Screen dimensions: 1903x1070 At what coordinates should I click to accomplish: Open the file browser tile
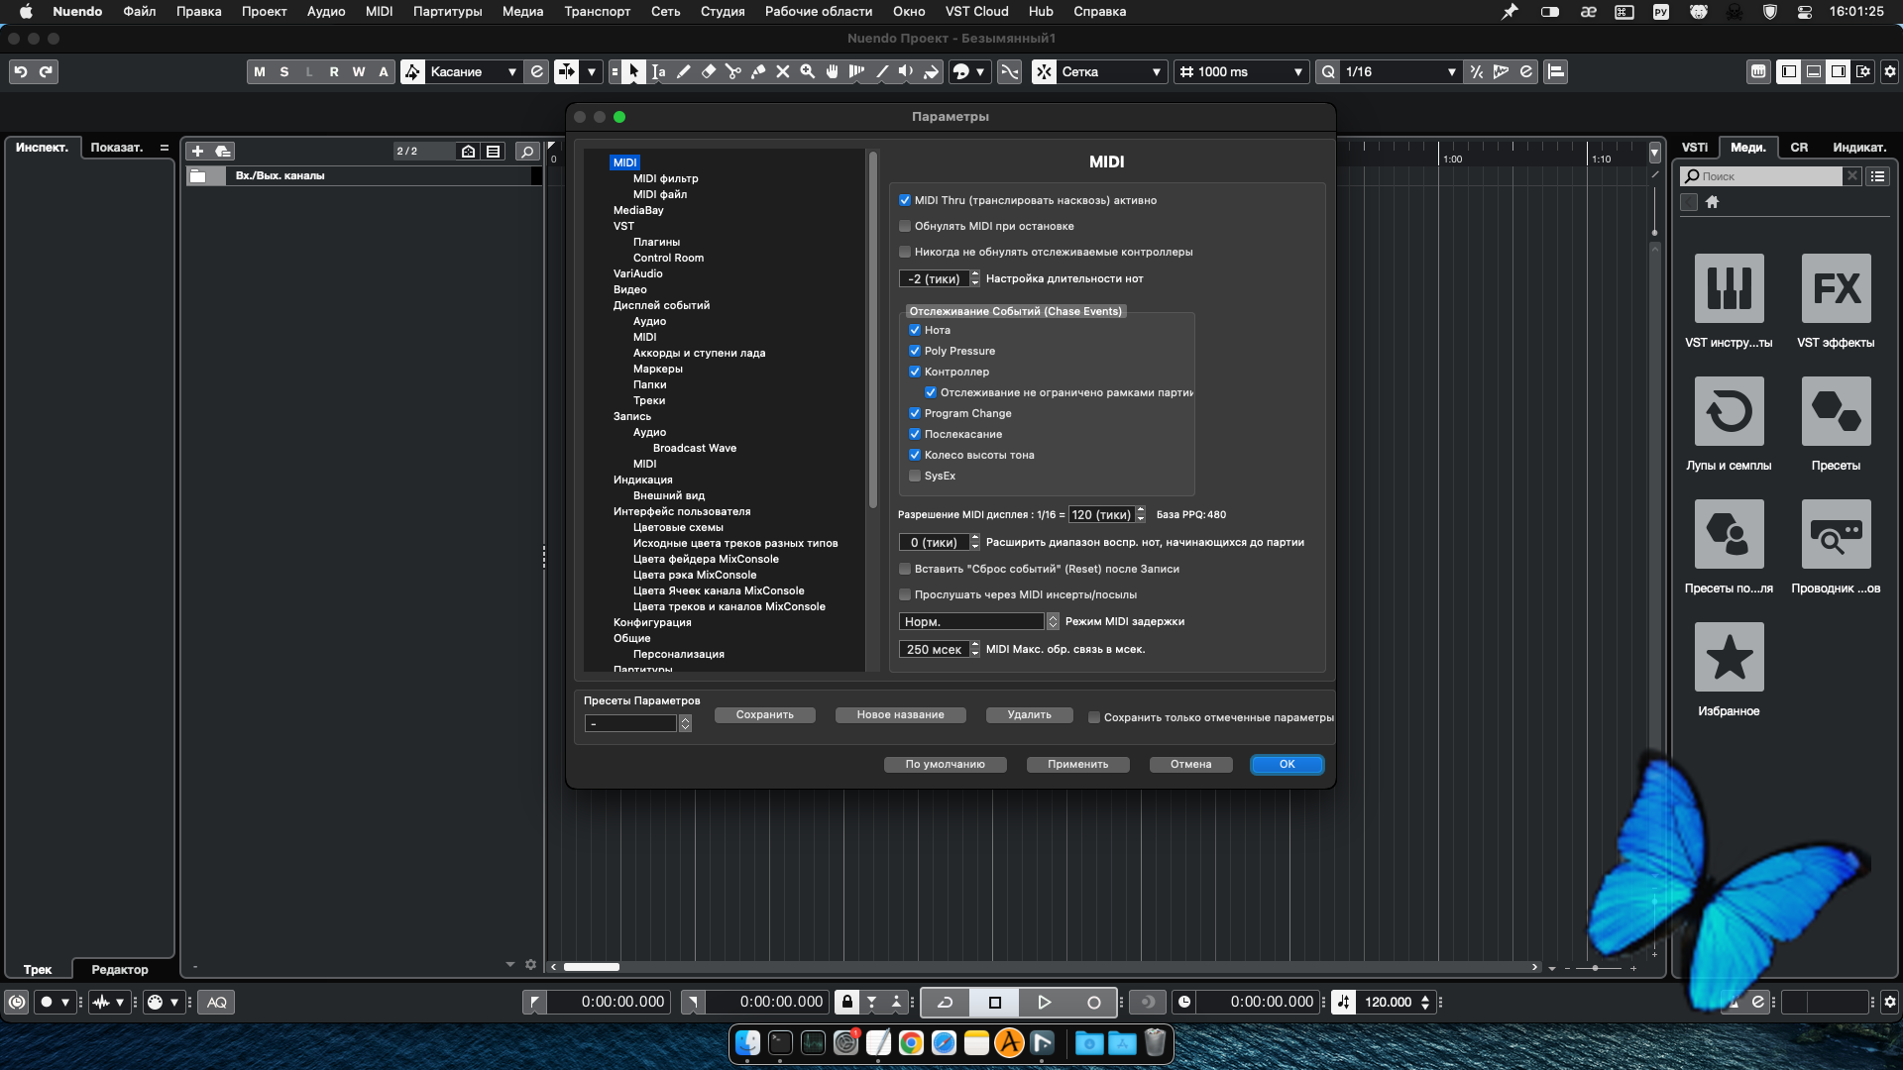tap(1836, 534)
